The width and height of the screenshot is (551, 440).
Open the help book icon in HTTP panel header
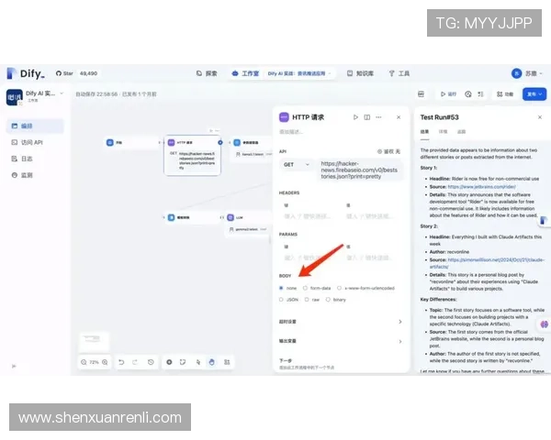coord(366,117)
